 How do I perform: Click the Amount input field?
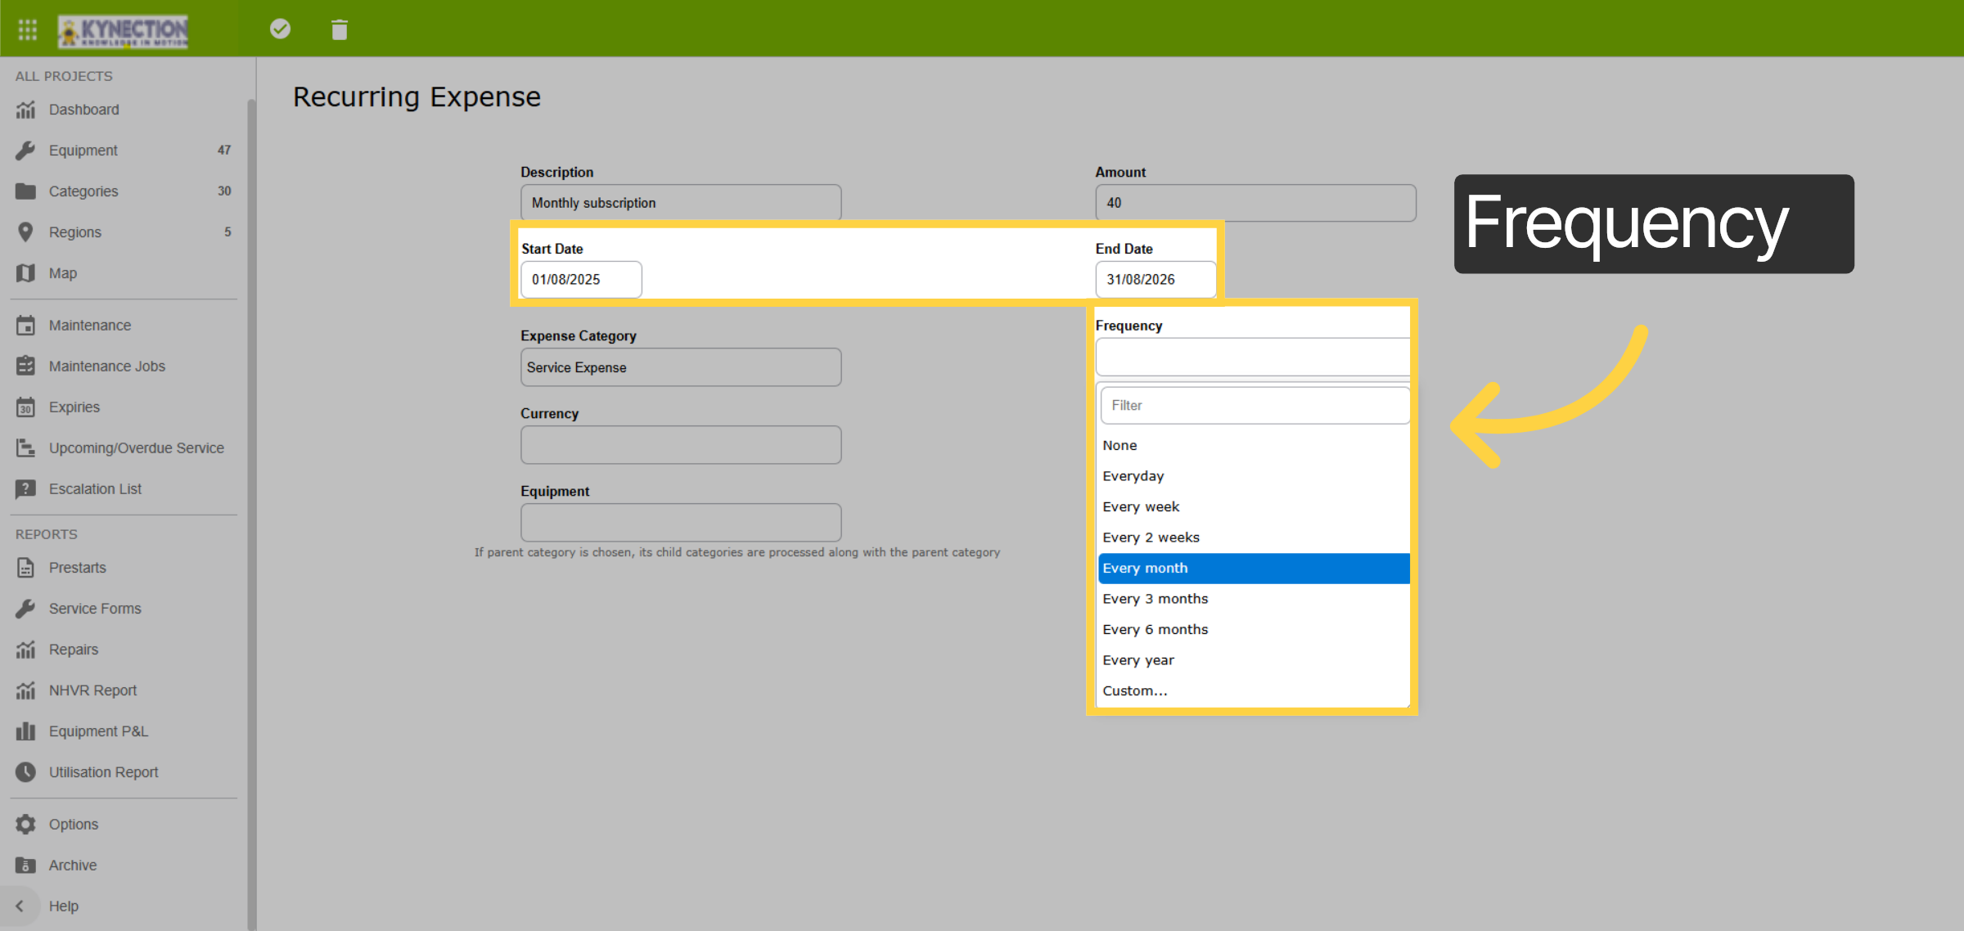pyautogui.click(x=1255, y=203)
